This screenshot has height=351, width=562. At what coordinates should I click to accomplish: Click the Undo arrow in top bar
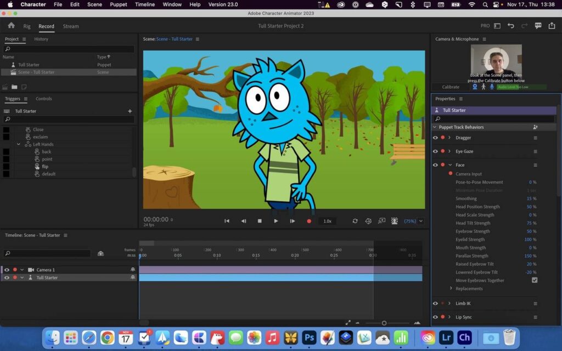pyautogui.click(x=511, y=26)
